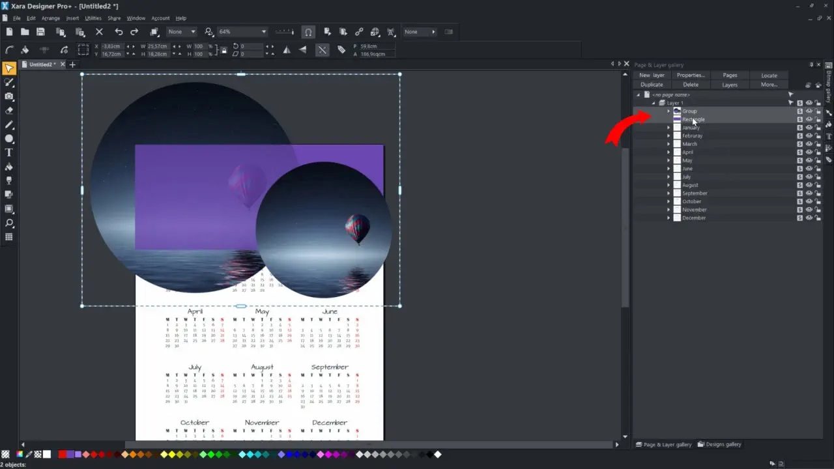Open the Utilities menu
Screen dimensions: 834x469
(x=93, y=18)
